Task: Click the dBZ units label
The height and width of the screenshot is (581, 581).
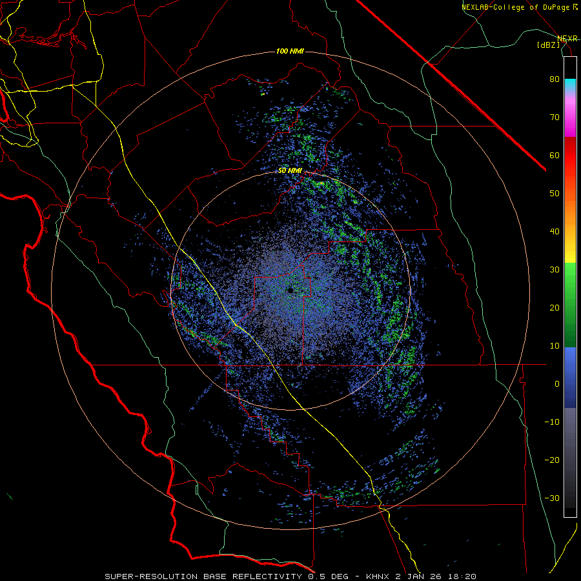Action: tap(548, 45)
